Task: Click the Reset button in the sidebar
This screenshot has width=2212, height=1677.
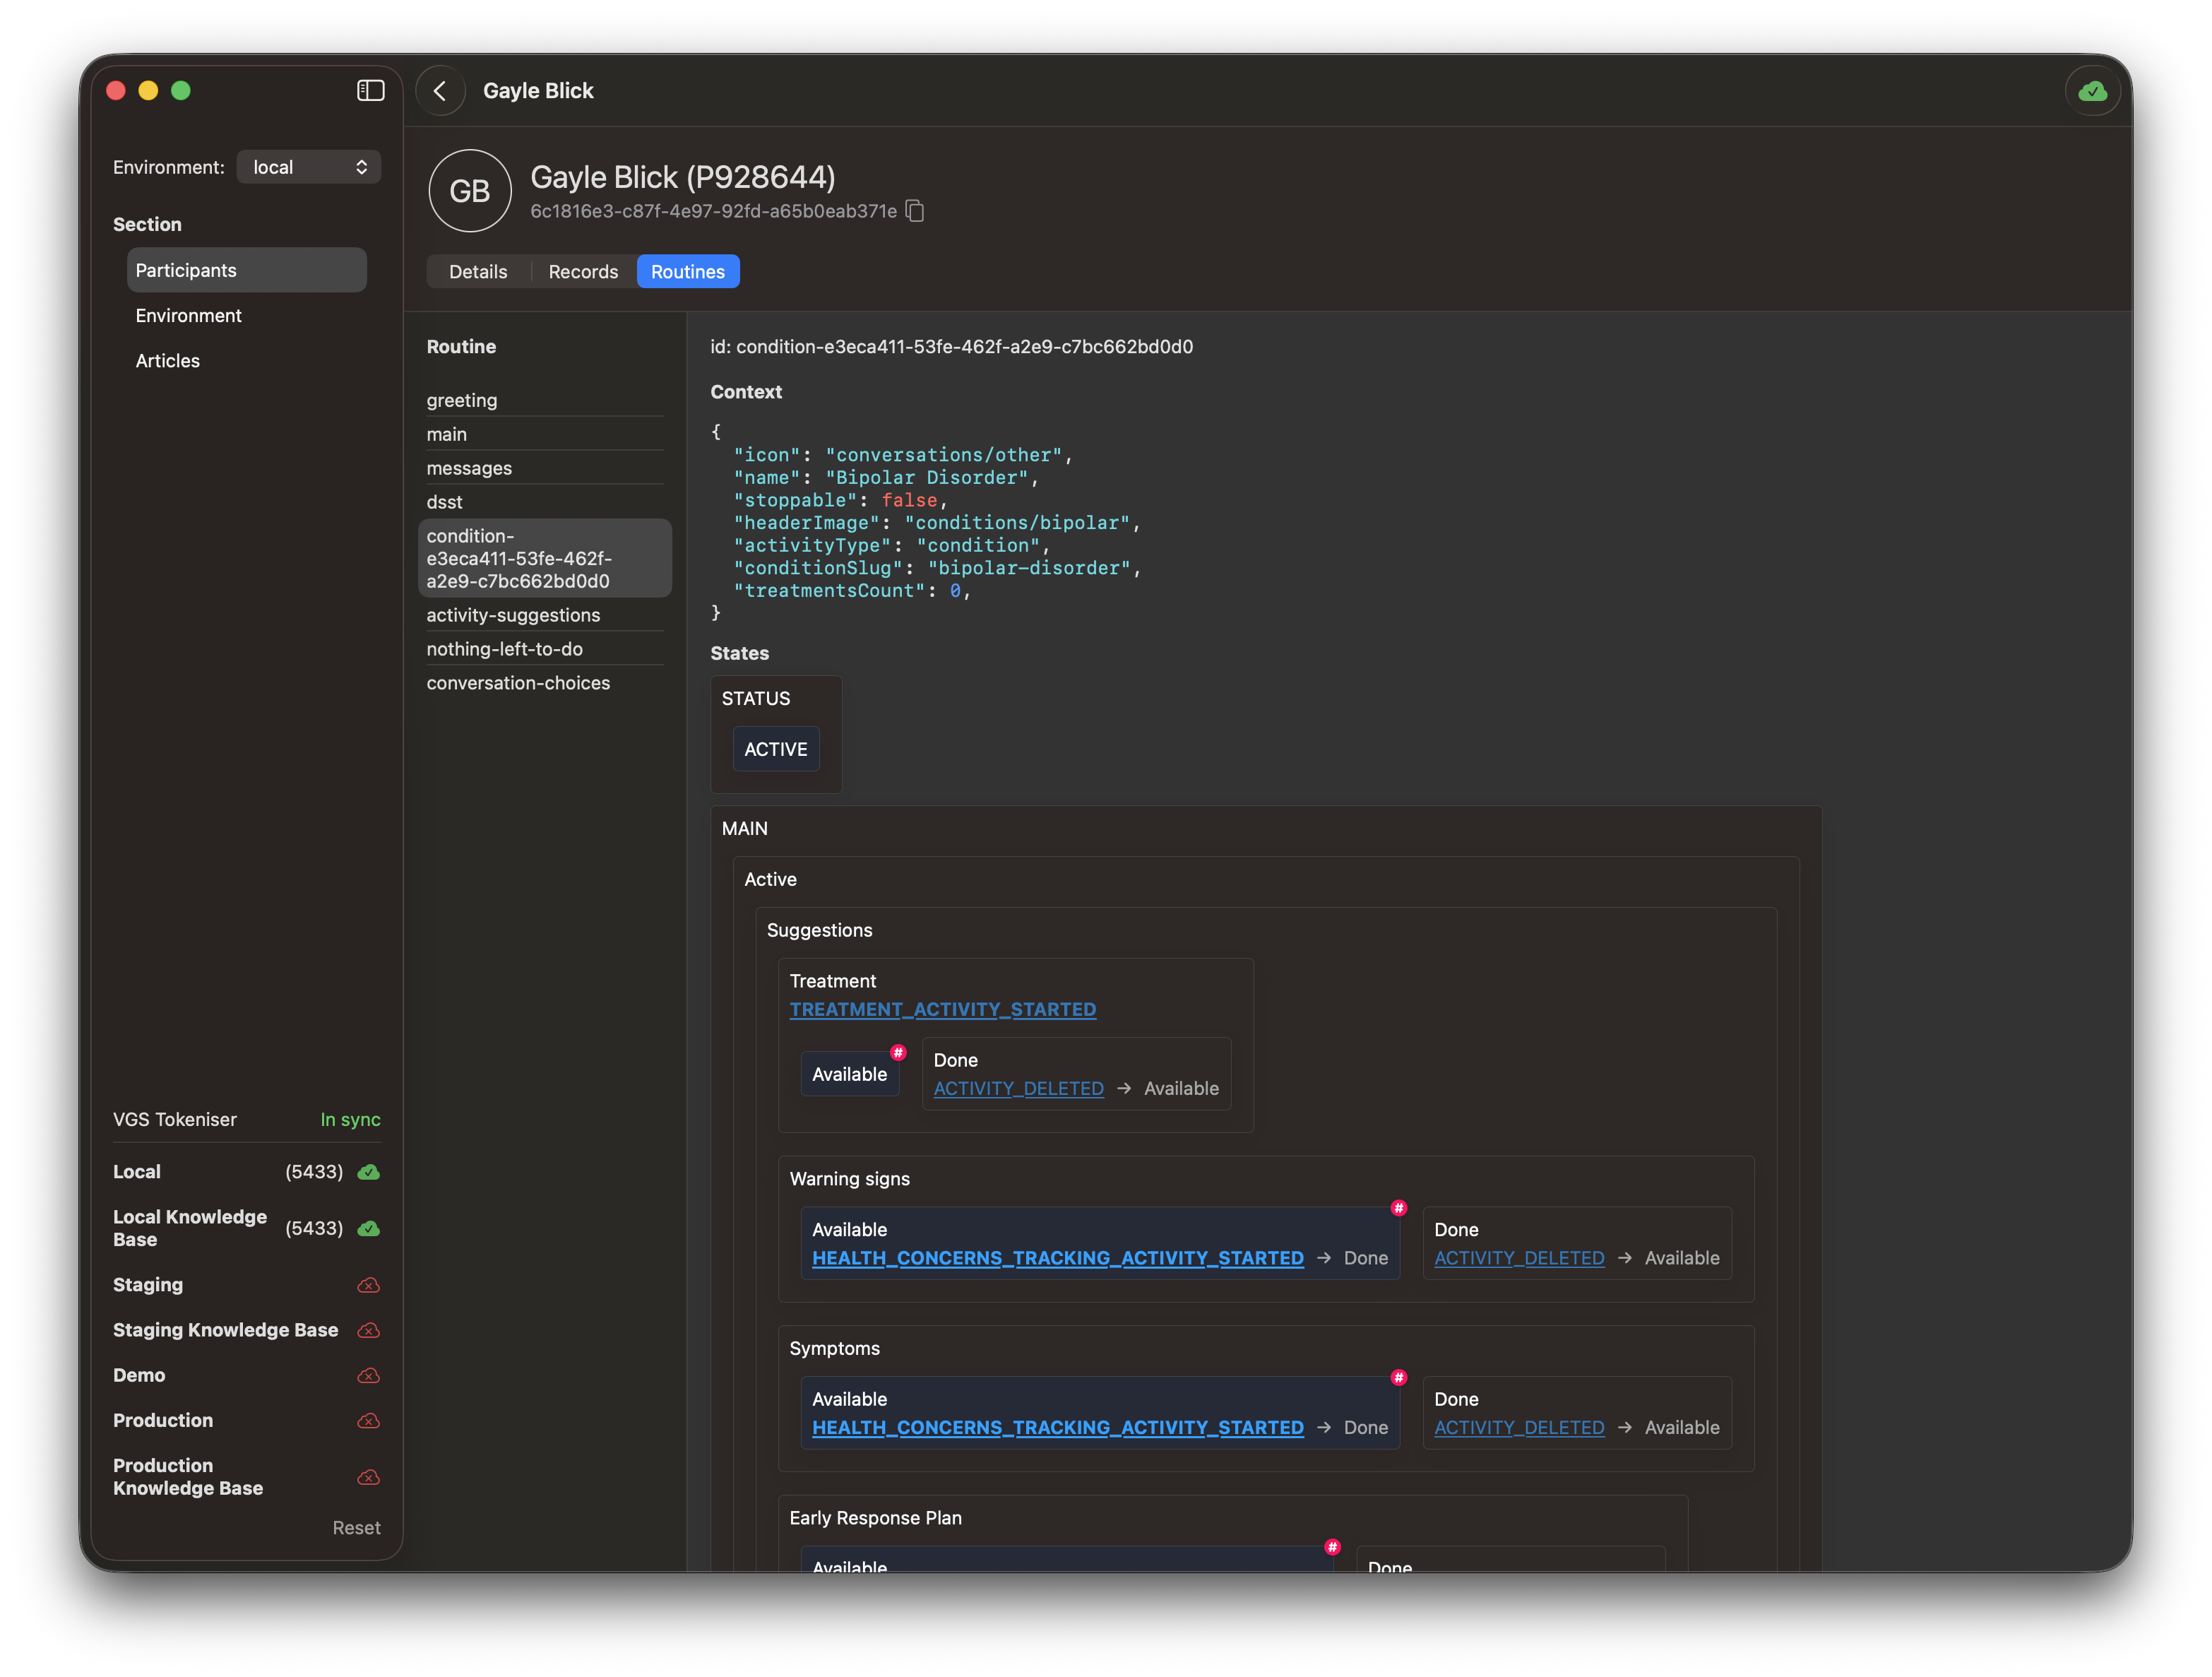Action: click(356, 1528)
